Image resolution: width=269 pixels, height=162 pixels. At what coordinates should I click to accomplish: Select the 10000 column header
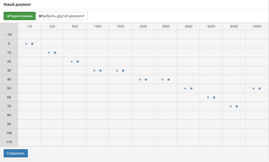pos(257,27)
